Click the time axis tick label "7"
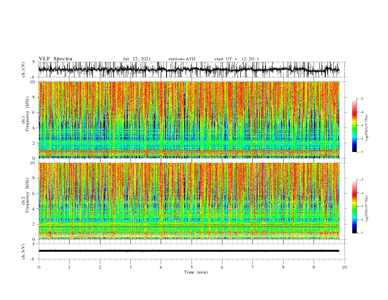The width and height of the screenshot is (388, 300). click(x=253, y=267)
